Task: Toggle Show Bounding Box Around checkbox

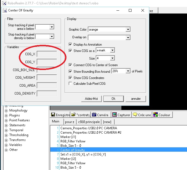Action: click(x=70, y=71)
